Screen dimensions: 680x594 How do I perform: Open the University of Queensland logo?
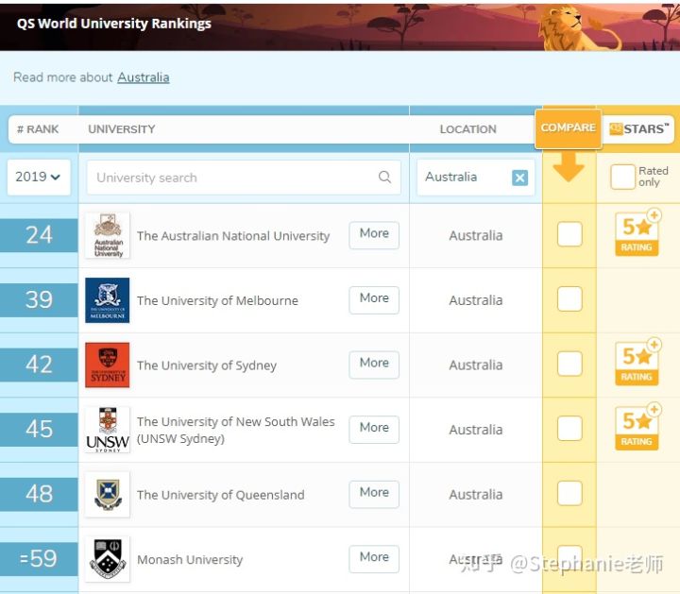pyautogui.click(x=108, y=494)
